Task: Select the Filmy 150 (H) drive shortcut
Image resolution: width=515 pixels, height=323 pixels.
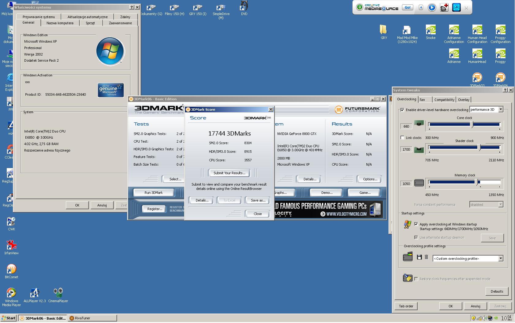Action: (x=174, y=10)
